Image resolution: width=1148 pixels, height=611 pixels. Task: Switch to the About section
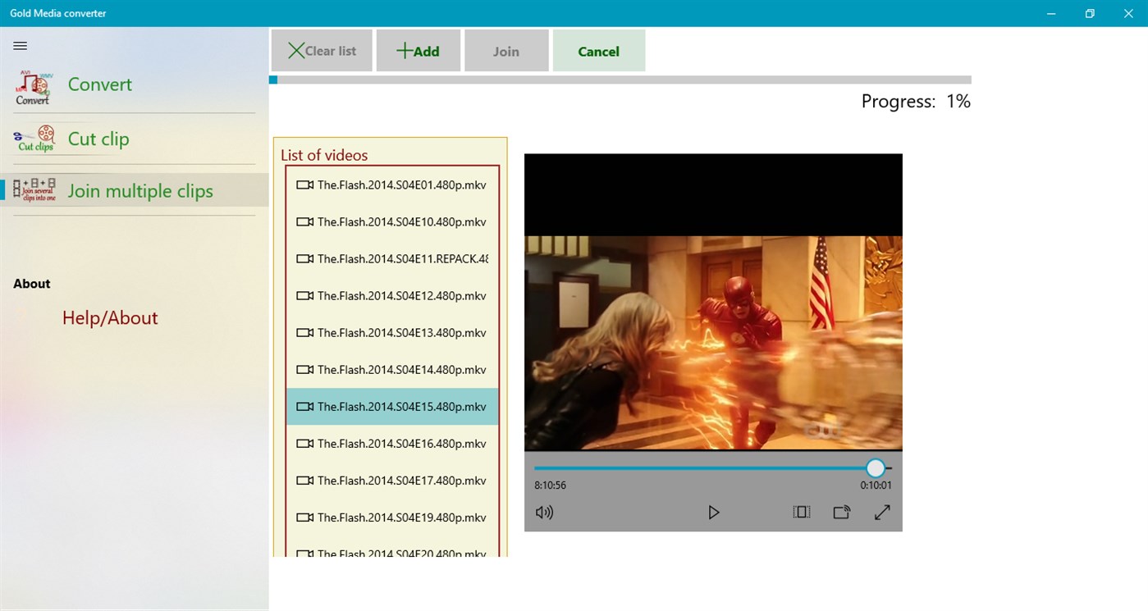(31, 283)
